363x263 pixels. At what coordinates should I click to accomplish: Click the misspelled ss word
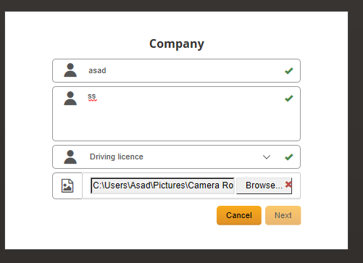coord(92,96)
